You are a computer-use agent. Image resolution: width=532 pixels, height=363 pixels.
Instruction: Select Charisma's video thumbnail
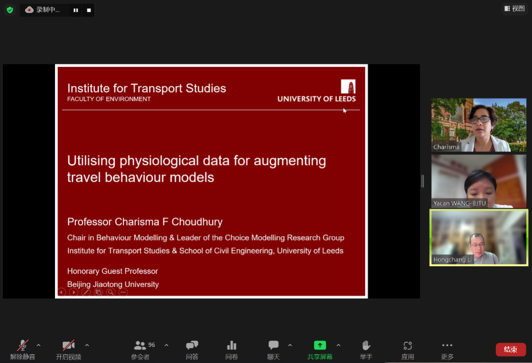click(479, 125)
